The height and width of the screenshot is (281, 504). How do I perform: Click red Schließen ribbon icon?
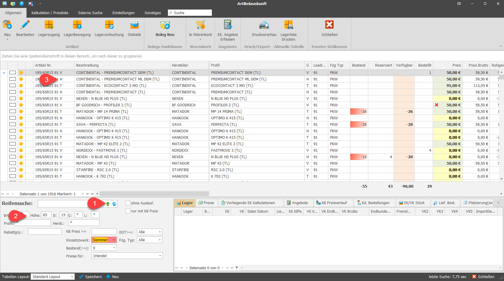pos(329,25)
